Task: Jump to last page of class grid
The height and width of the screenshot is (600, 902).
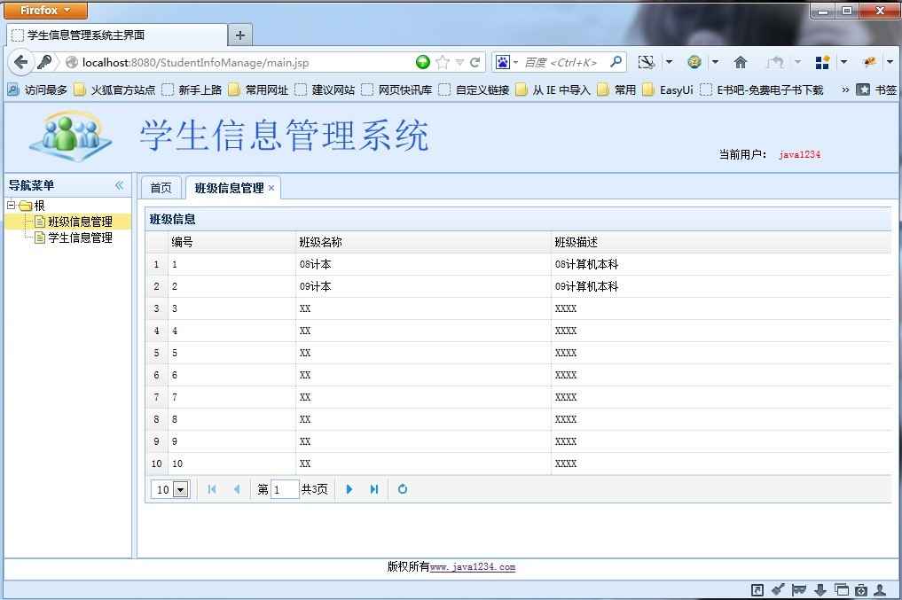Action: (374, 489)
